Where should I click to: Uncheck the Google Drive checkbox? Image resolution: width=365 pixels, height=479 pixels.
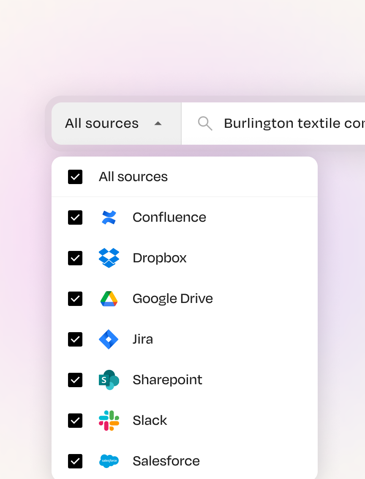(x=75, y=299)
